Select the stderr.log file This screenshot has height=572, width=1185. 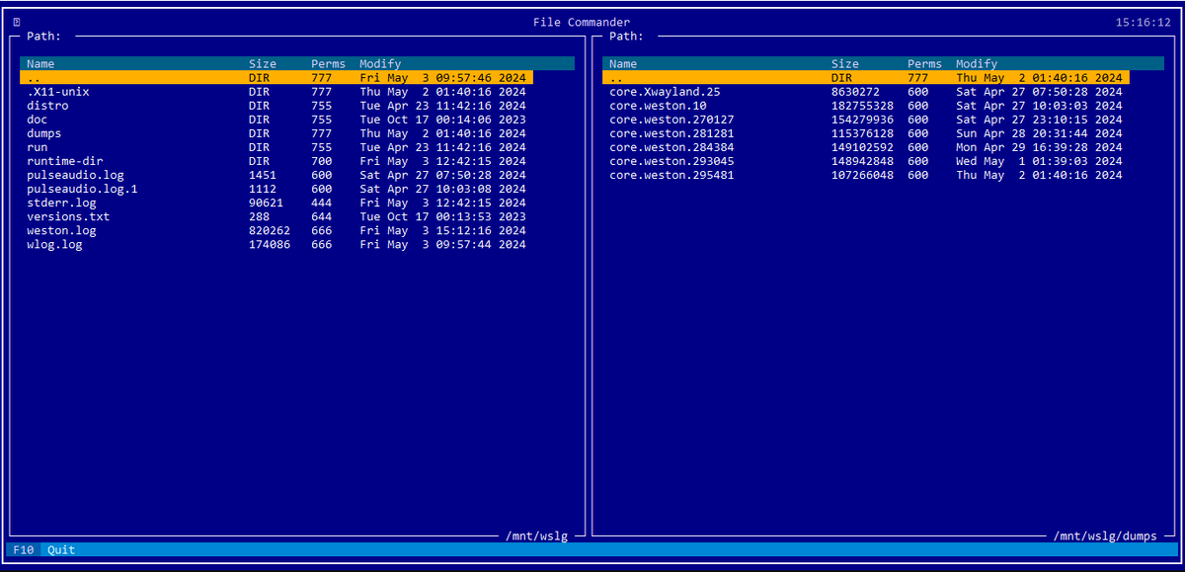[276, 203]
